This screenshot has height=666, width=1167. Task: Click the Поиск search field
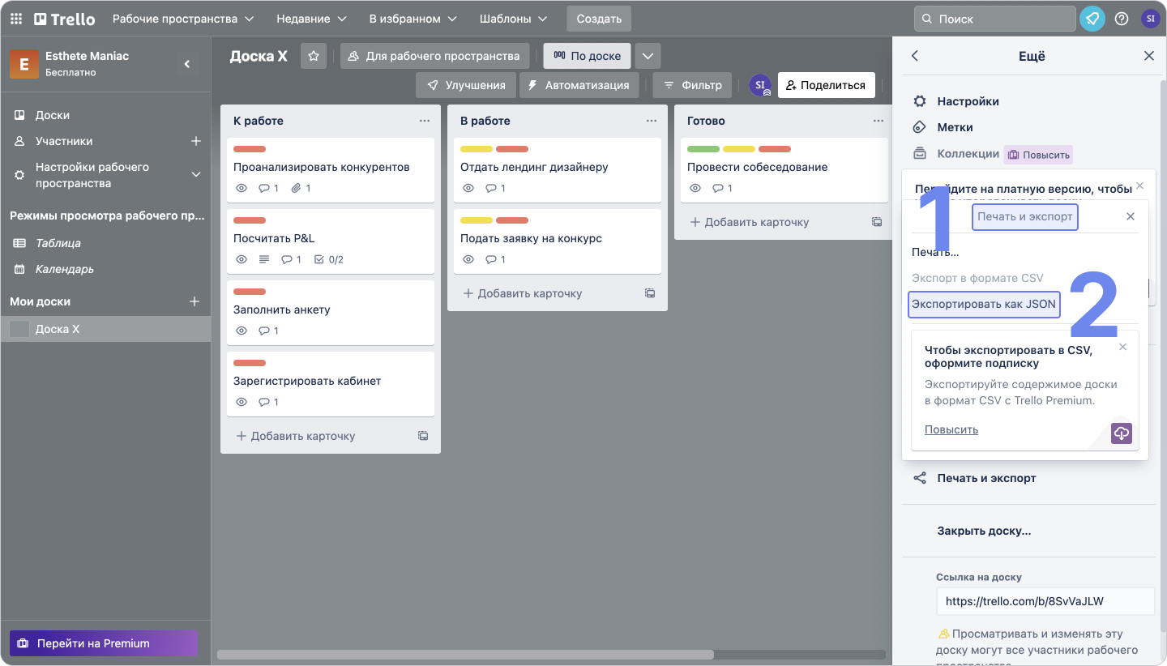994,19
